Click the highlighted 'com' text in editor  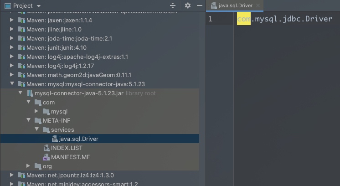(x=243, y=19)
